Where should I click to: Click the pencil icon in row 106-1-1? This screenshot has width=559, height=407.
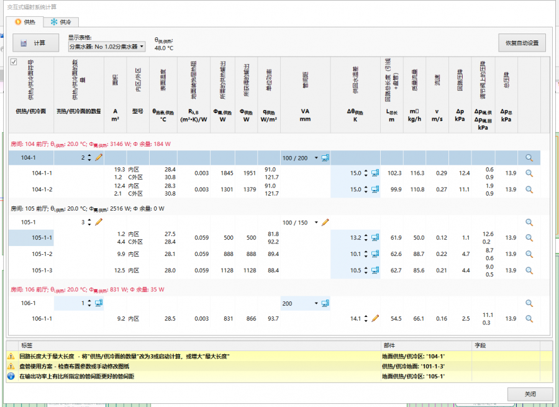375,318
